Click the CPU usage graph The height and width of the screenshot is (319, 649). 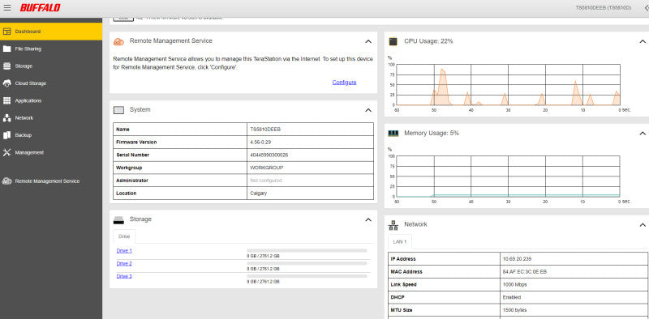click(x=509, y=85)
